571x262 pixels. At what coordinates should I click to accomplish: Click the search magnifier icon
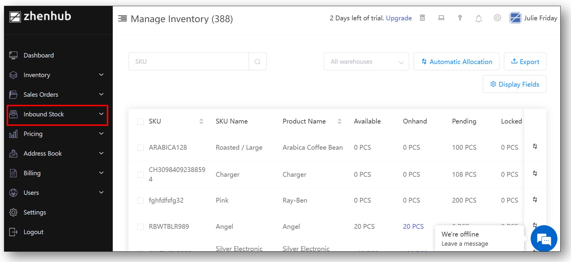tap(257, 62)
